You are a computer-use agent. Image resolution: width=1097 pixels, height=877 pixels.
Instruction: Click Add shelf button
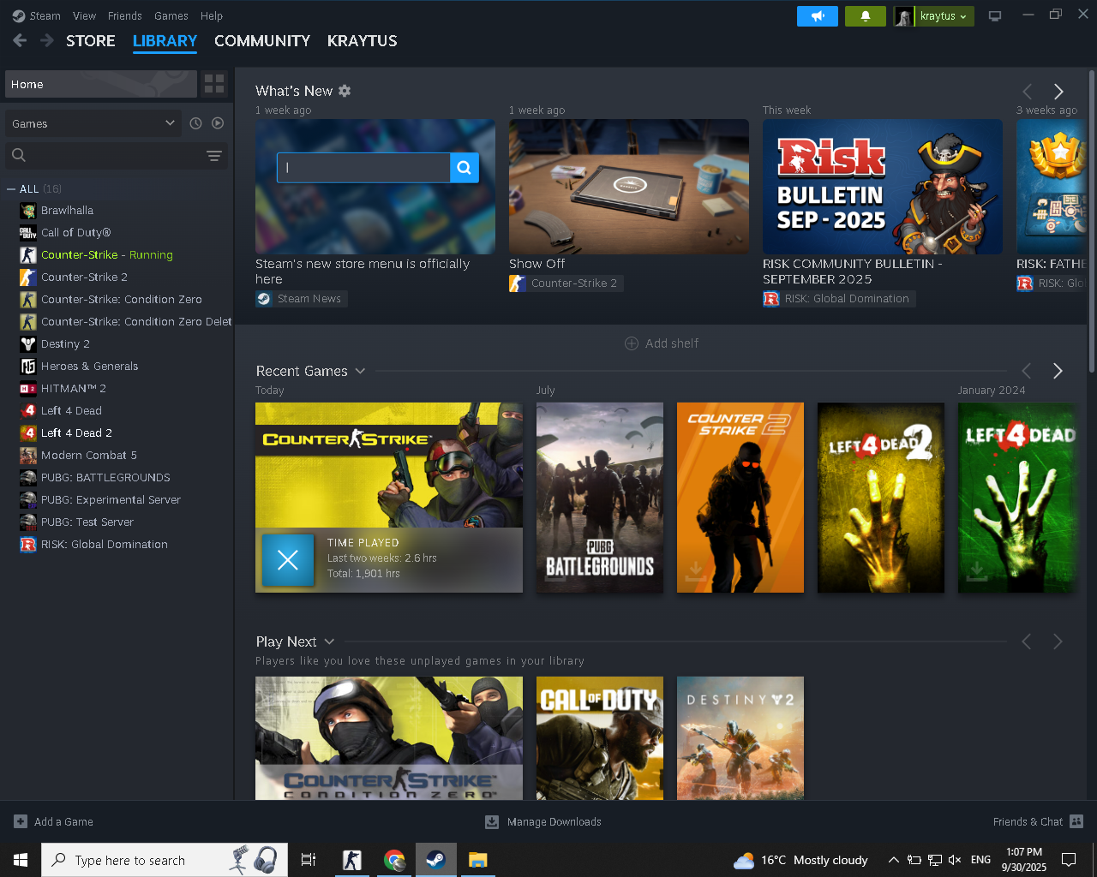click(x=662, y=343)
